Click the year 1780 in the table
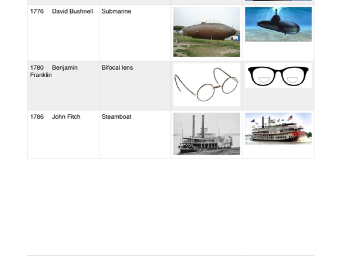342x256 pixels. (37, 68)
